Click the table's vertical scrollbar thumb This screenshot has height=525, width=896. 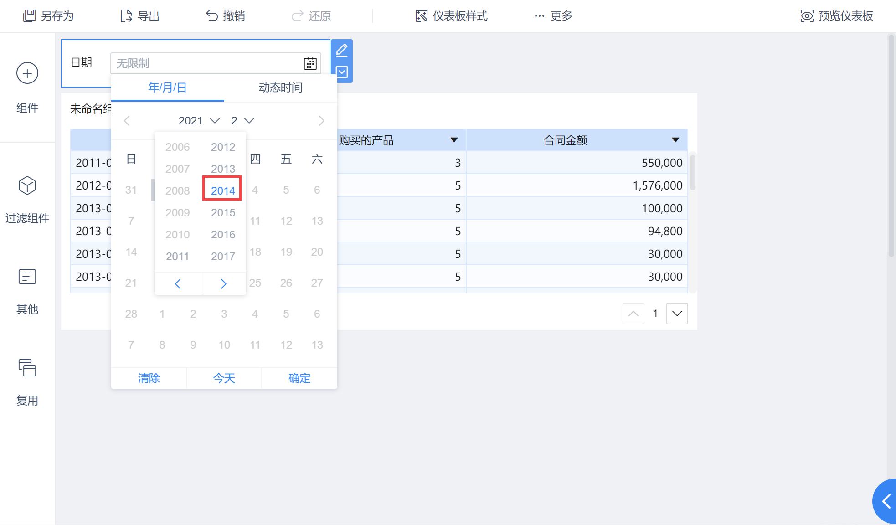(x=692, y=172)
